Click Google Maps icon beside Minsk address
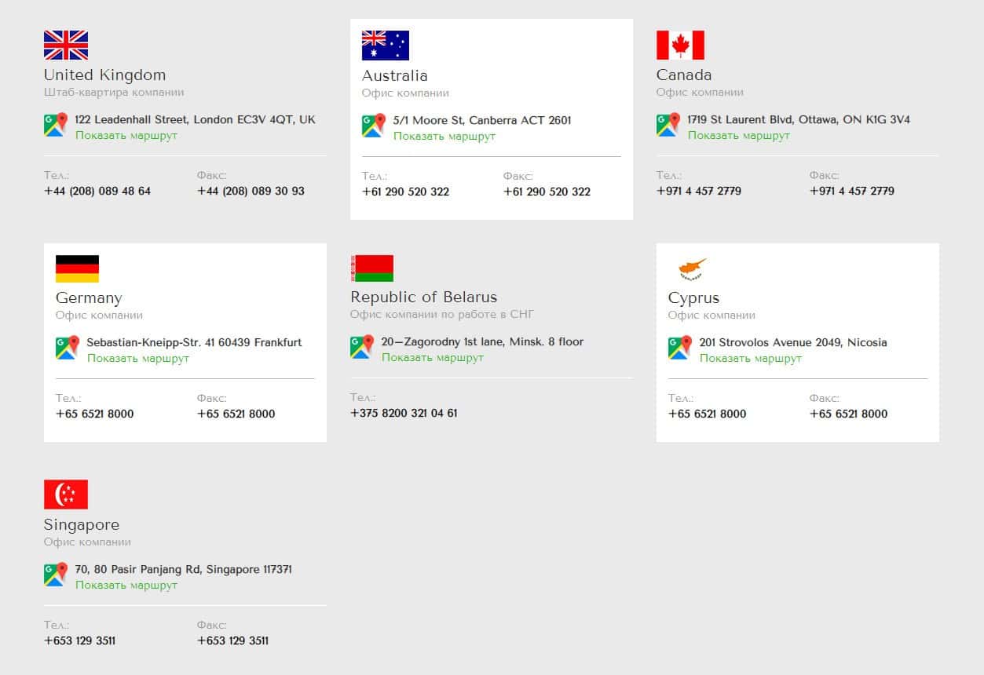984x675 pixels. (362, 347)
